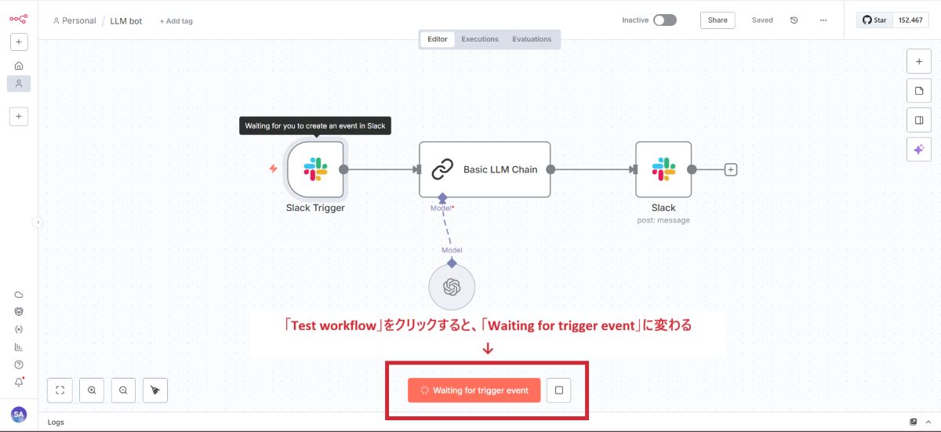Open the AI assistant sparkle button
This screenshot has width=941, height=432.
(918, 149)
